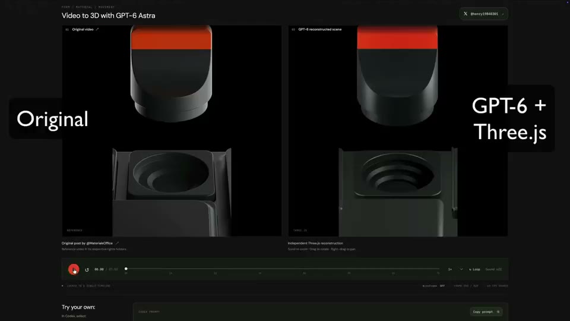
Task: Open Original post by @MaterialsOffice link
Action: [87, 243]
